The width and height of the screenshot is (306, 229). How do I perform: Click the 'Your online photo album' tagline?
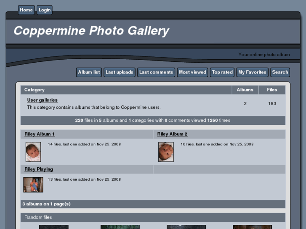click(264, 55)
